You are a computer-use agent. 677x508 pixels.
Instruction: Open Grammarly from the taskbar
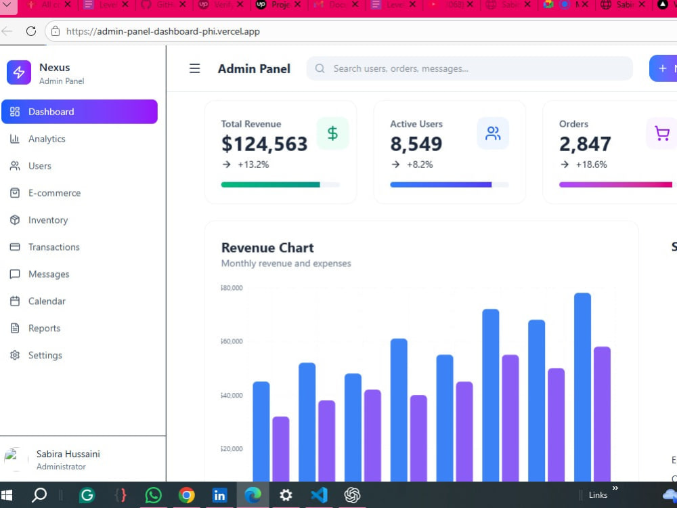coord(87,495)
